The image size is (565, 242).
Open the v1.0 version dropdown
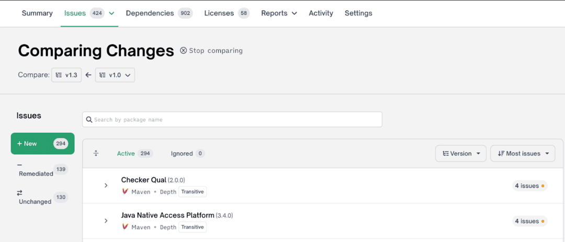(115, 75)
